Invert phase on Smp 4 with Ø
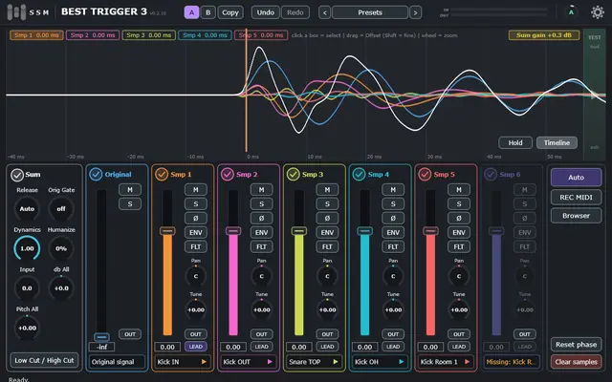Screen dimensions: 612x382 click(x=393, y=219)
